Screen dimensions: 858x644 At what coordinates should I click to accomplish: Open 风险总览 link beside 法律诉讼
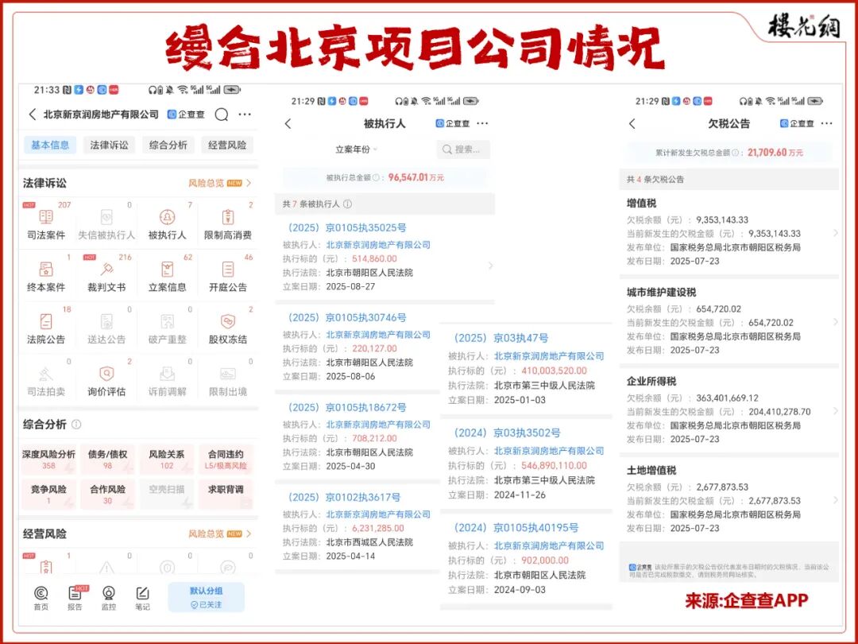[220, 183]
